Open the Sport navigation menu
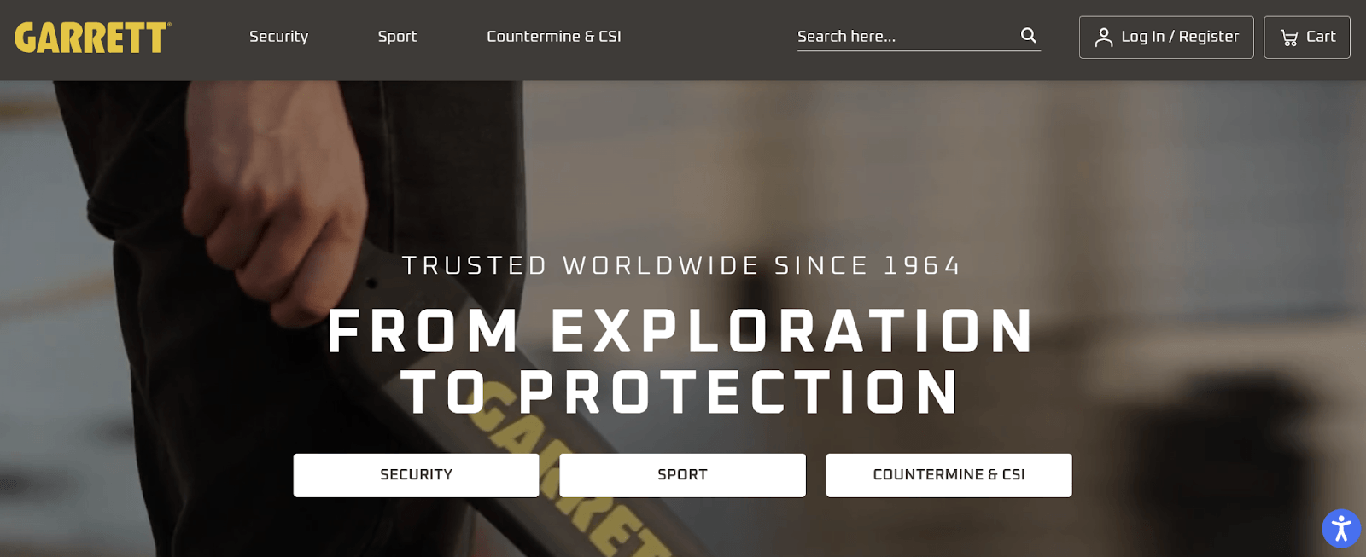This screenshot has height=557, width=1366. pos(397,37)
